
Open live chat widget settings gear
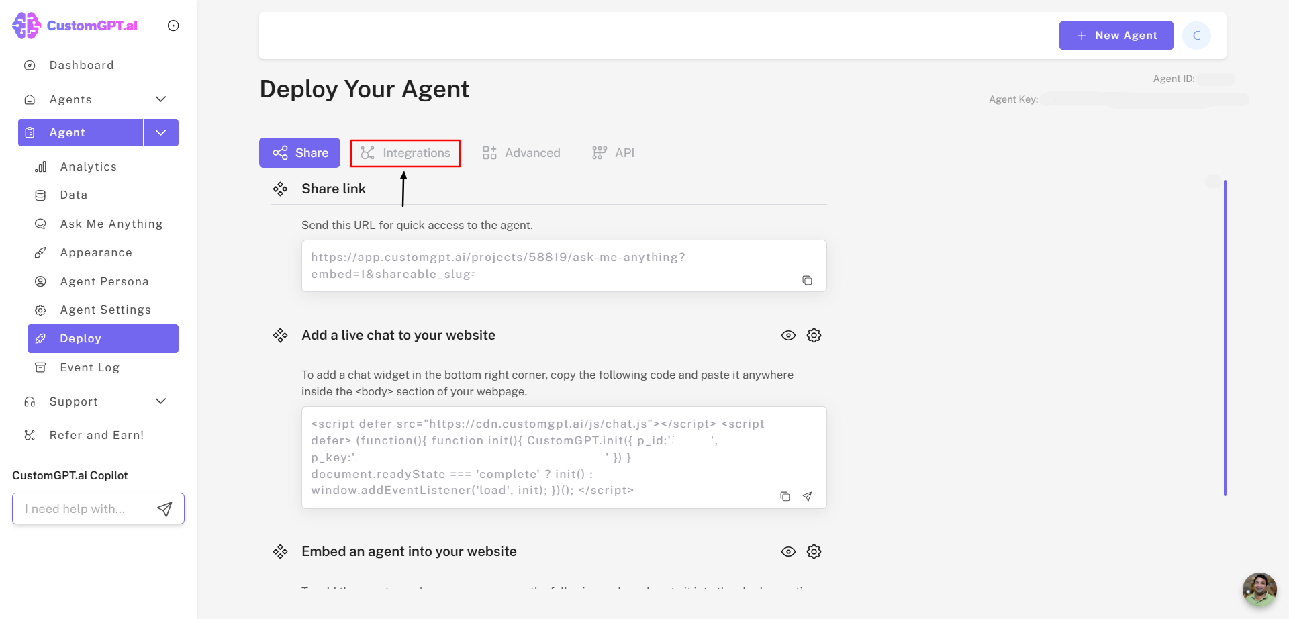(x=814, y=335)
